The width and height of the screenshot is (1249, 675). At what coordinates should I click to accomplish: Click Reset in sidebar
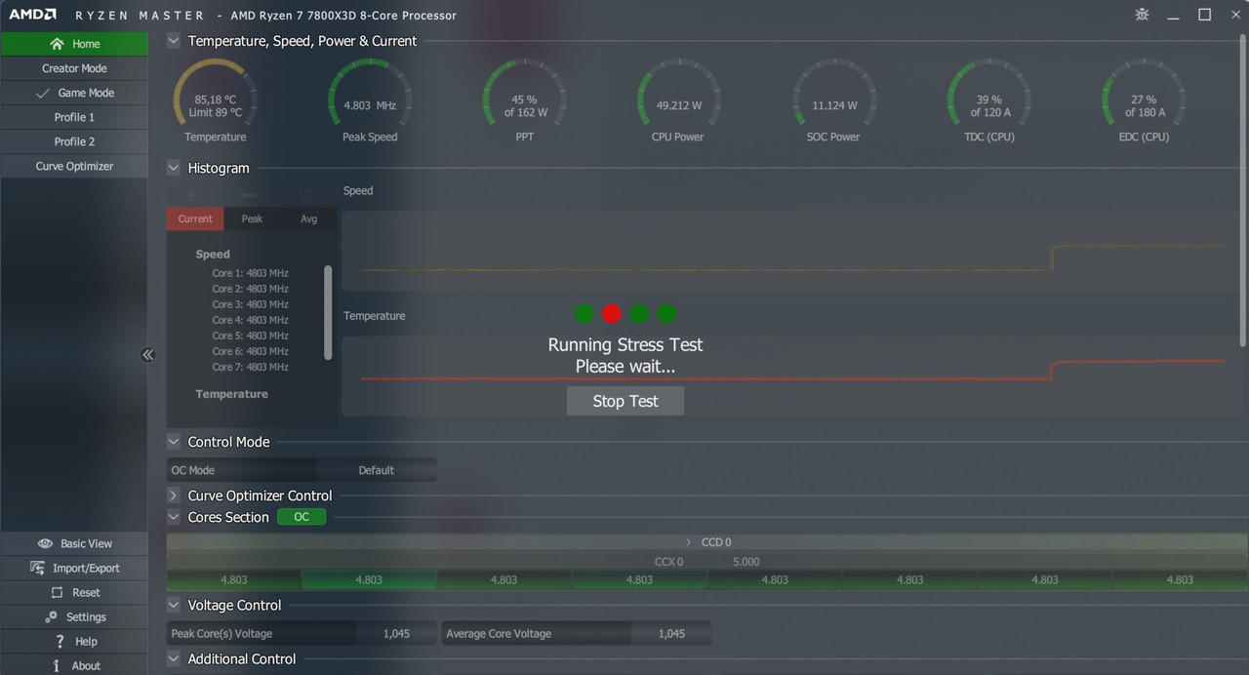[74, 592]
